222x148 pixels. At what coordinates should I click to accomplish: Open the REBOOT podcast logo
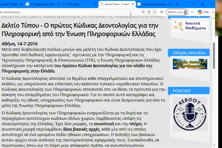pyautogui.click(x=190, y=114)
